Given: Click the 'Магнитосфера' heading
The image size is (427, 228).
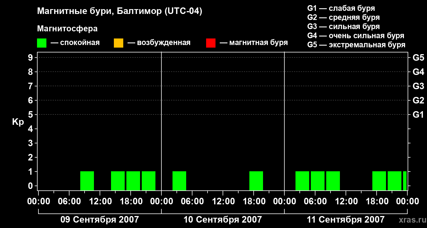Looking at the screenshot, I should tap(67, 29).
